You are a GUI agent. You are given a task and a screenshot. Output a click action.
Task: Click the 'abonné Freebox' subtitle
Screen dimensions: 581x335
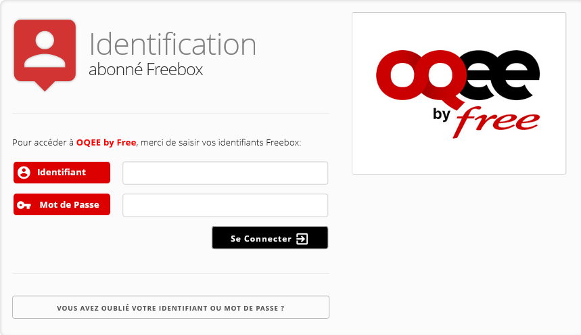click(x=145, y=69)
